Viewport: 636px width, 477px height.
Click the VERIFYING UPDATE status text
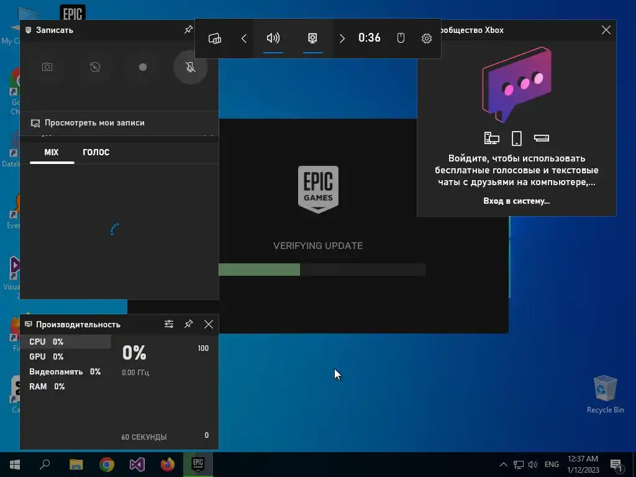pos(318,246)
